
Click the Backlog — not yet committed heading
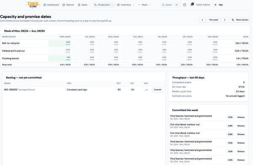(24, 78)
